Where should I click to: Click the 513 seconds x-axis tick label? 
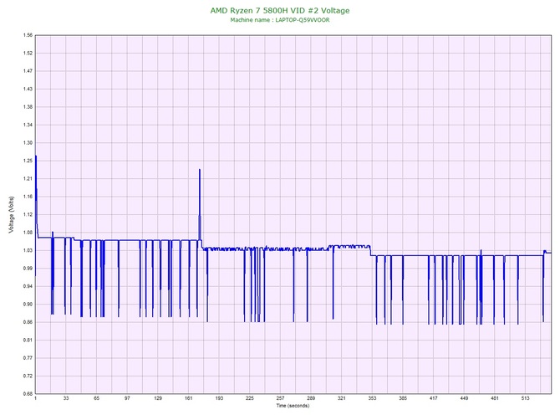[526, 398]
